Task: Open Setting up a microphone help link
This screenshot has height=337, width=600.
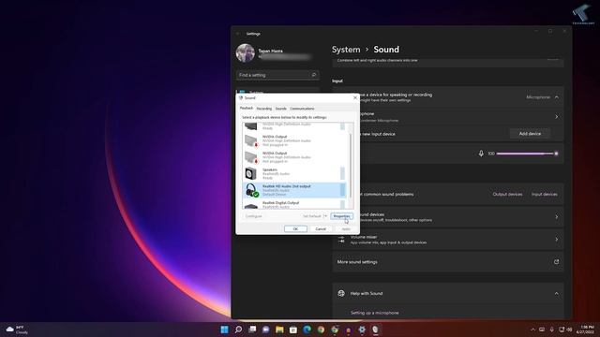Action: [375, 313]
